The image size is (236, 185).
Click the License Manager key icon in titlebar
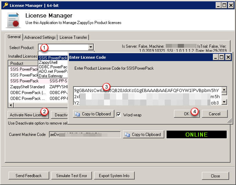[x=6, y=5]
